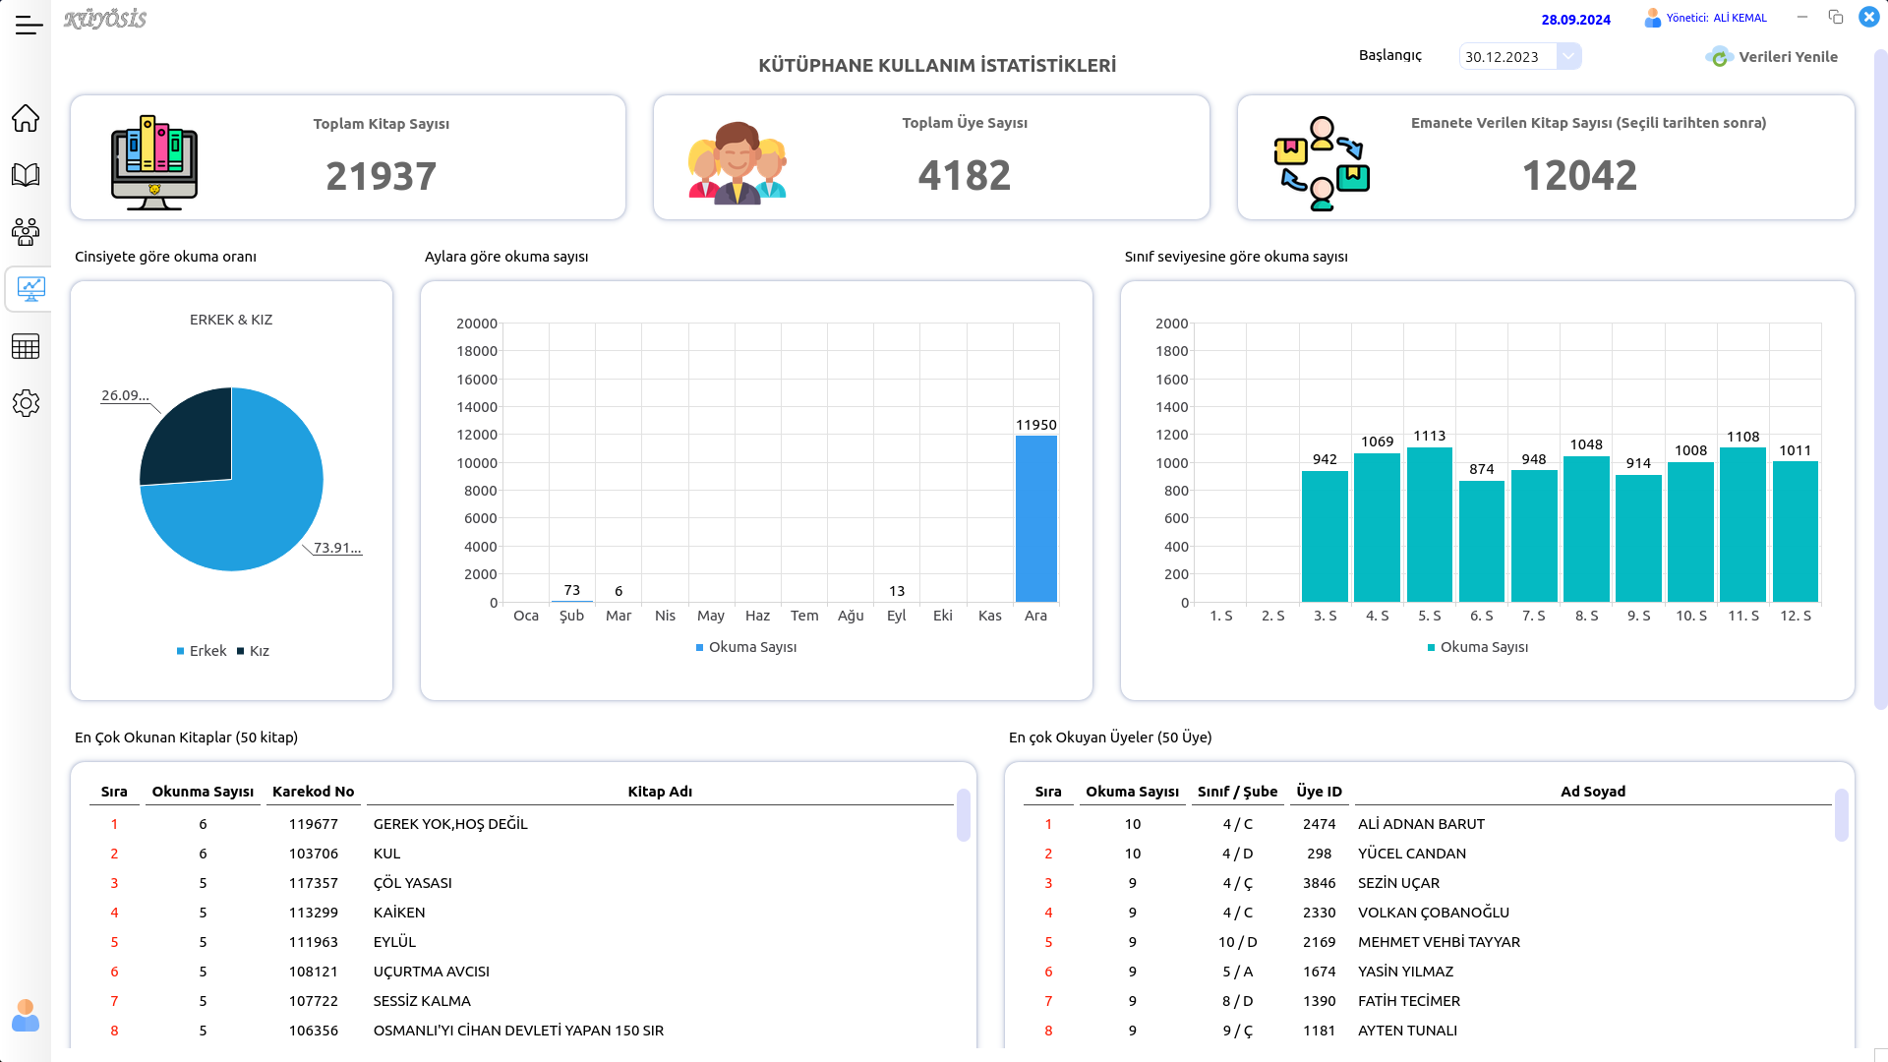
Task: Expand the Başlangıç date dropdown arrow
Action: (1569, 56)
